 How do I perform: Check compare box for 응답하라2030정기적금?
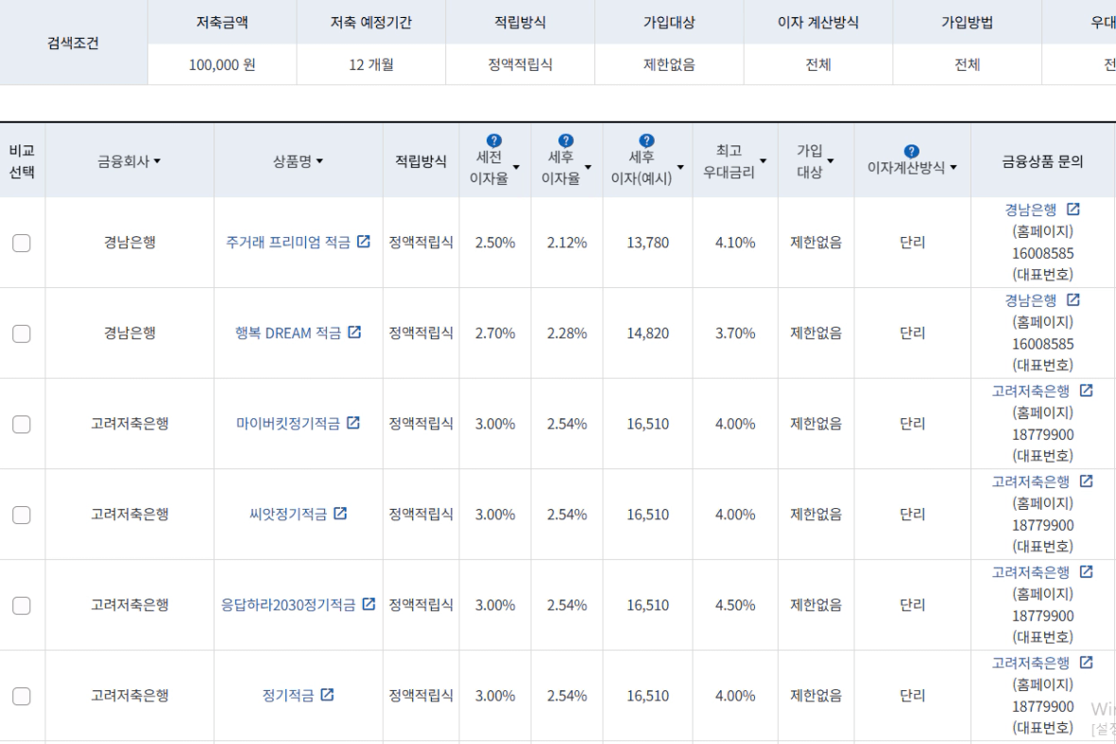pos(22,605)
